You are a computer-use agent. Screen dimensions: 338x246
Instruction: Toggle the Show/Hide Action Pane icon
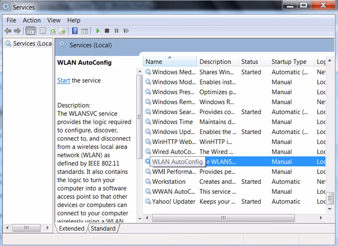click(84, 31)
